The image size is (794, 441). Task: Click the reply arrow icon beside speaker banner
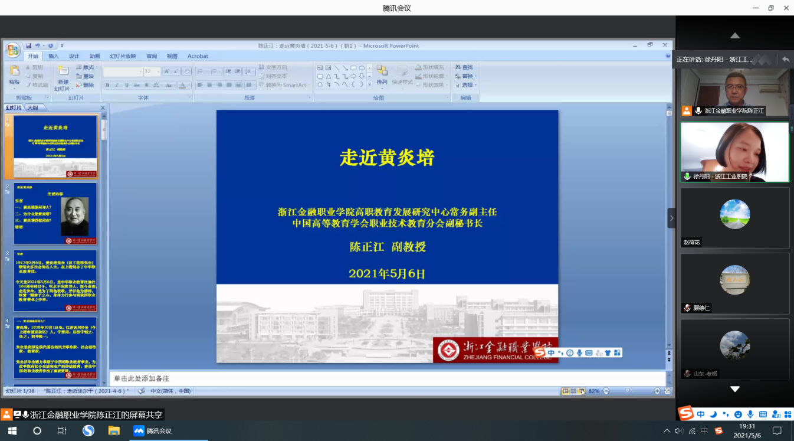785,59
